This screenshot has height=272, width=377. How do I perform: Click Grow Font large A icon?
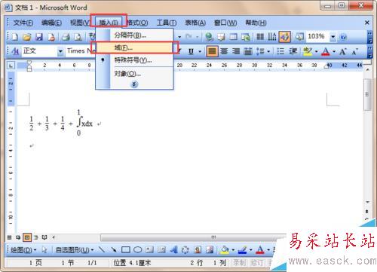pos(343,52)
